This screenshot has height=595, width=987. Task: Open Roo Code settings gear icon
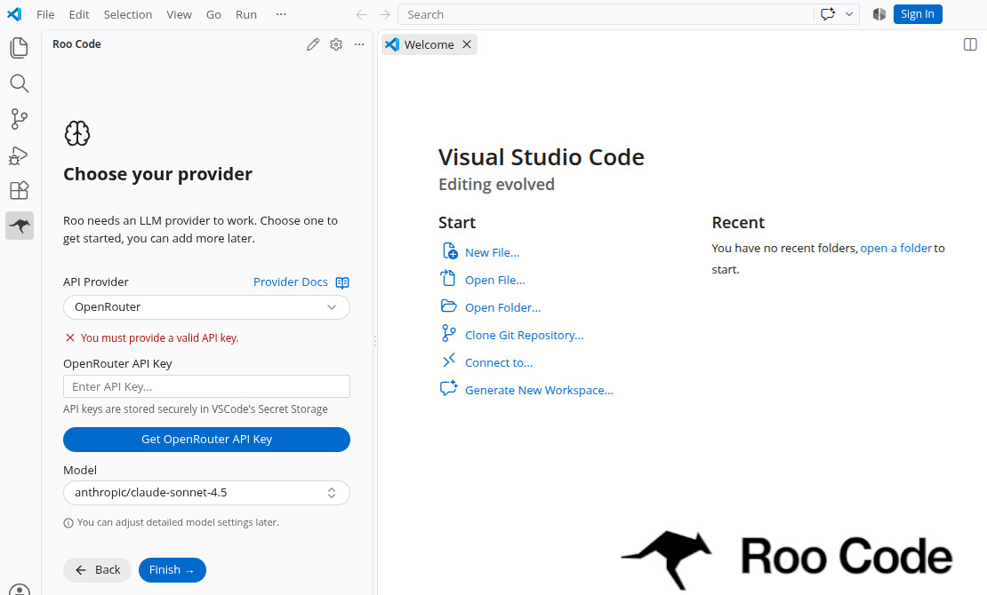[336, 44]
